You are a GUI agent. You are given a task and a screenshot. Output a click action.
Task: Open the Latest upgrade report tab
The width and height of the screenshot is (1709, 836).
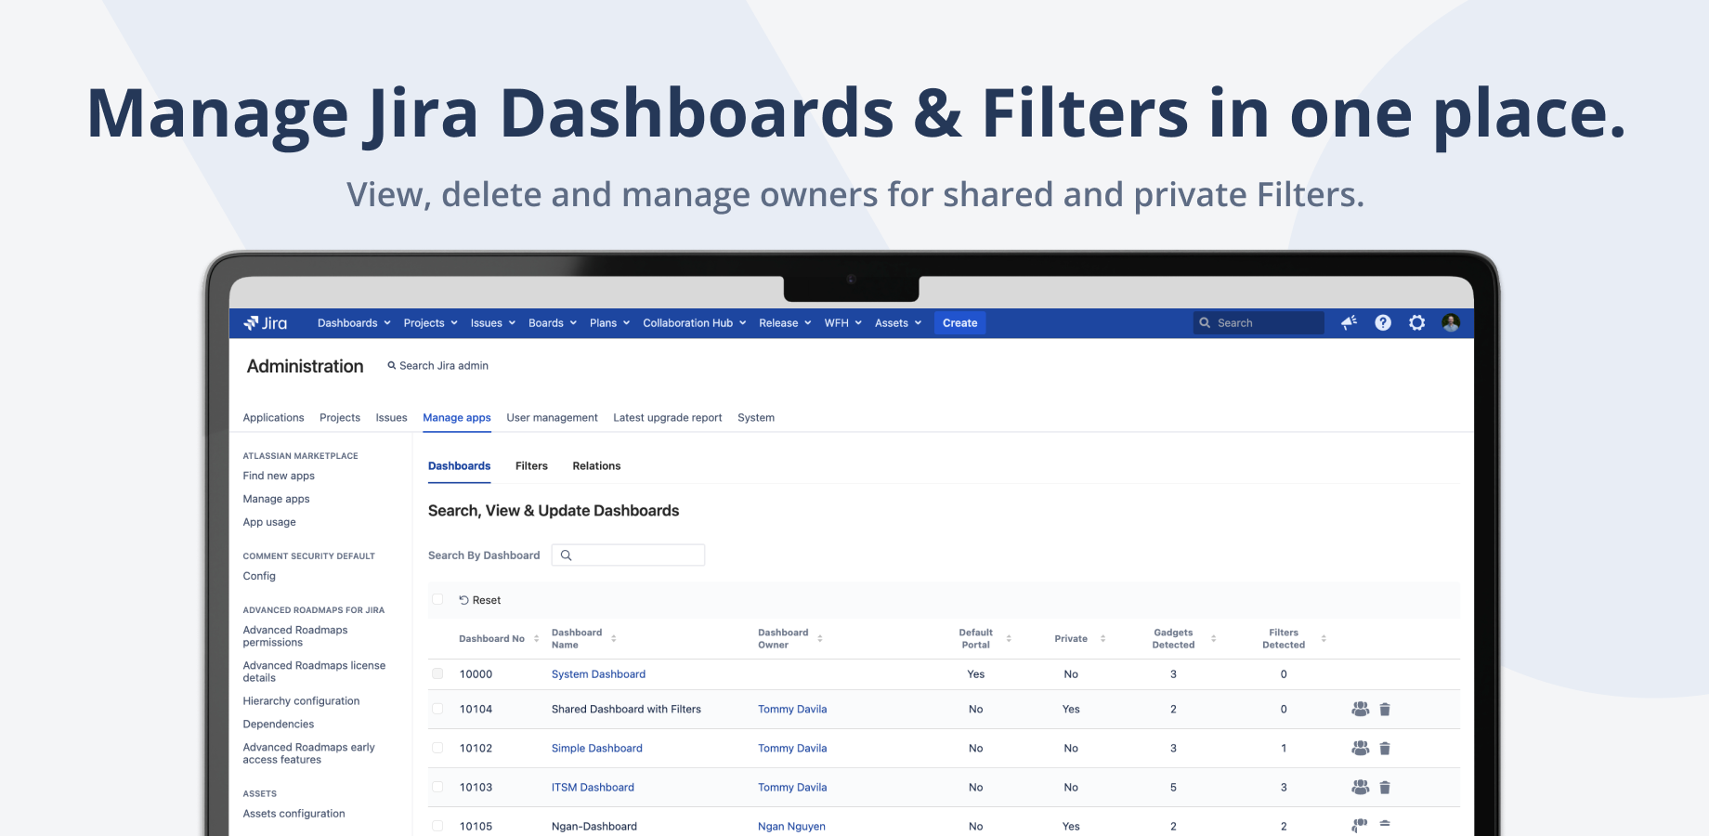pos(667,418)
